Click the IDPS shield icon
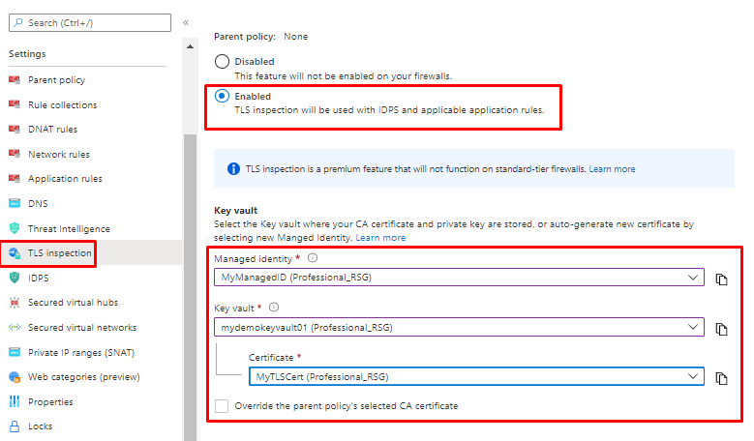Screen dimensions: 754x441 click(x=15, y=278)
